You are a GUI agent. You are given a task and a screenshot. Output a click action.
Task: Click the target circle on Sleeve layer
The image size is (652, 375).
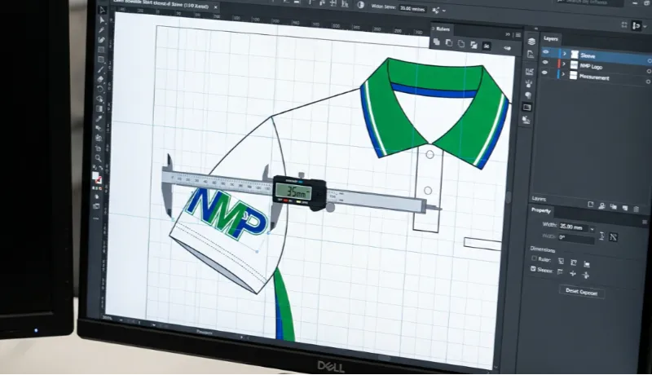click(x=649, y=60)
